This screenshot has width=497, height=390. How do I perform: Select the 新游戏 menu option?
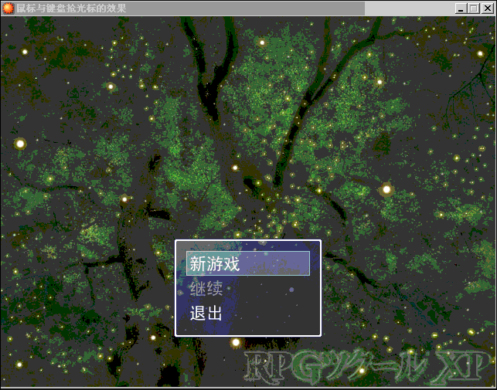pyautogui.click(x=248, y=263)
